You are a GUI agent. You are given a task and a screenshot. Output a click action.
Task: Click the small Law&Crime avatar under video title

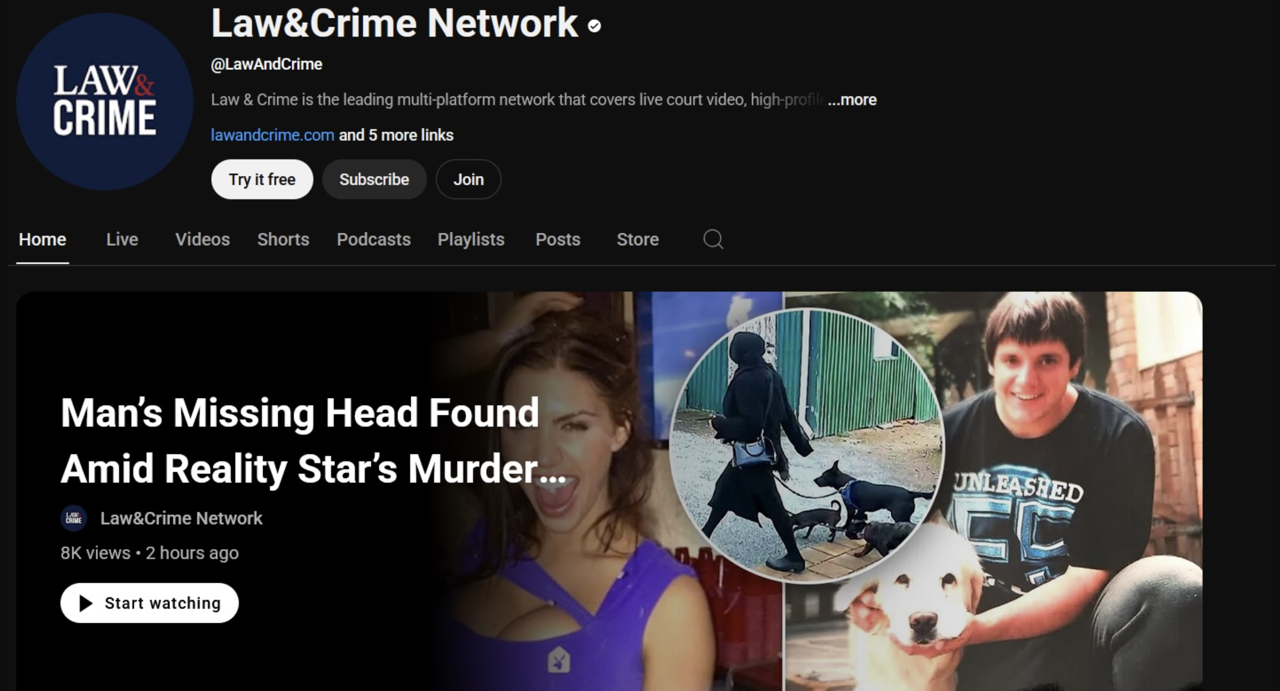click(x=74, y=518)
